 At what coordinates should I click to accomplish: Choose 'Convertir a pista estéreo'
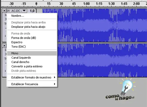coord(32,67)
